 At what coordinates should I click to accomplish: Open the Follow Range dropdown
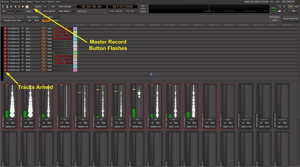[65, 6]
